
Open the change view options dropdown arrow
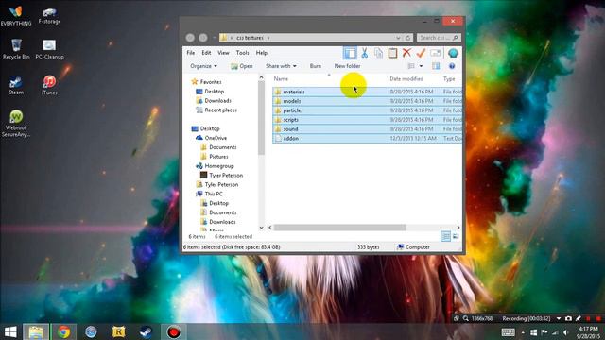(421, 66)
